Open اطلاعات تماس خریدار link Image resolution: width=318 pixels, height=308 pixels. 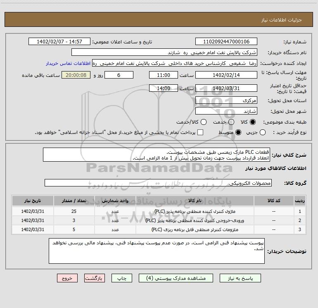tap(68, 63)
